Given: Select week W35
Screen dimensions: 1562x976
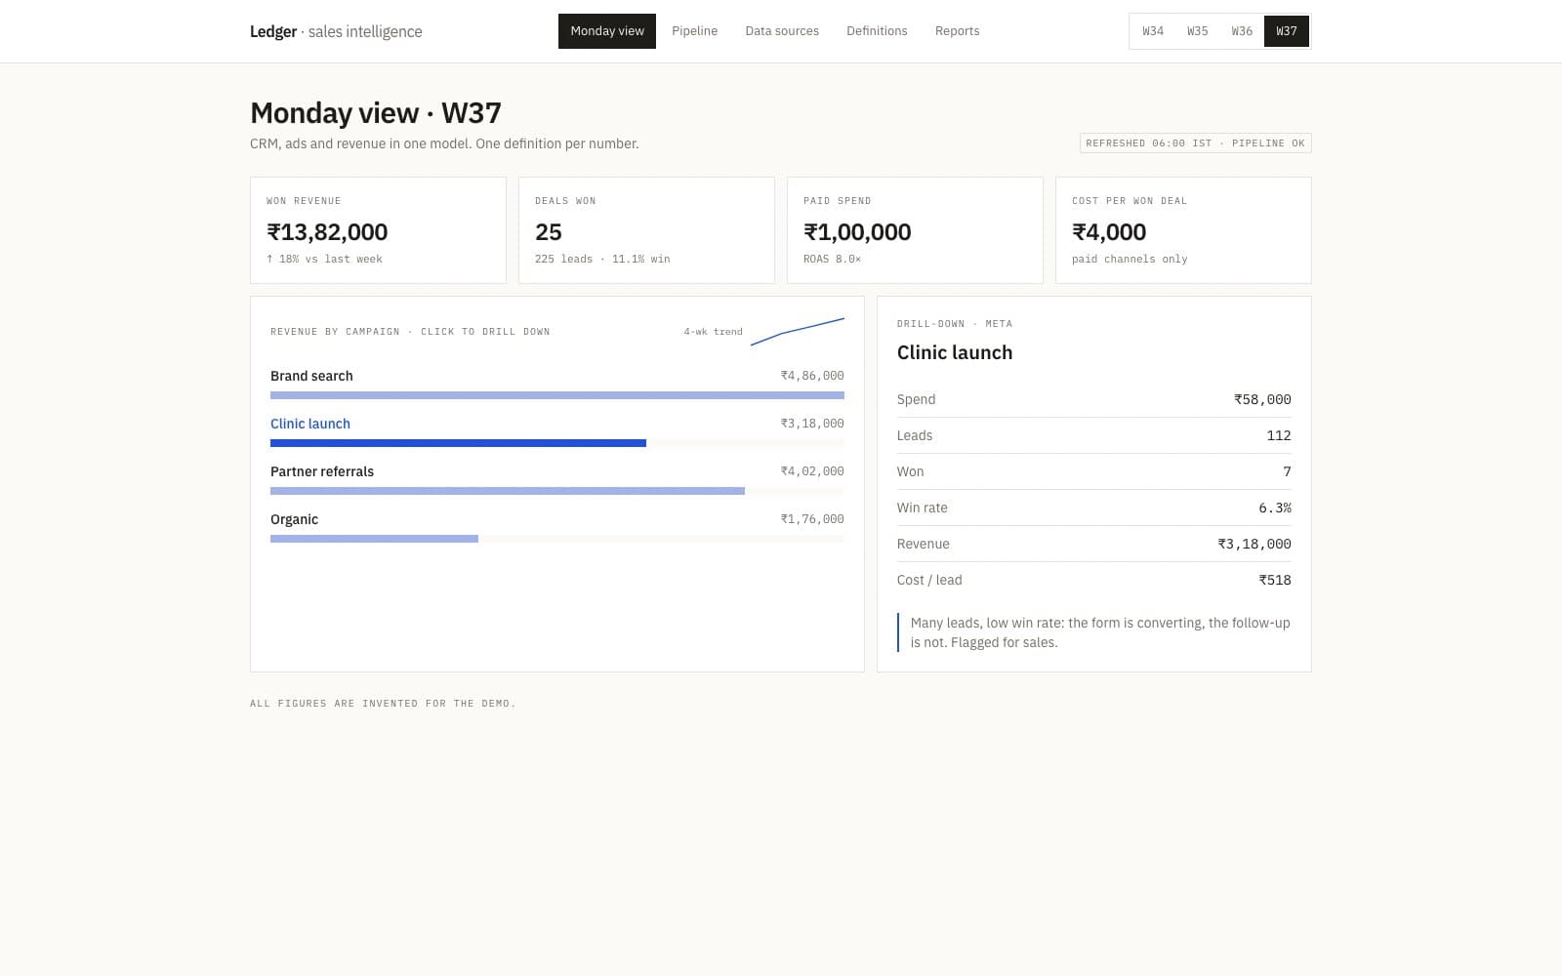Looking at the screenshot, I should tap(1197, 31).
